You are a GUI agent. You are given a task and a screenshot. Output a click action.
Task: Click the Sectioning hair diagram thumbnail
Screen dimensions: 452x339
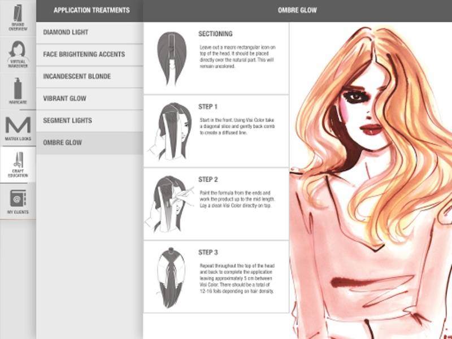172,59
